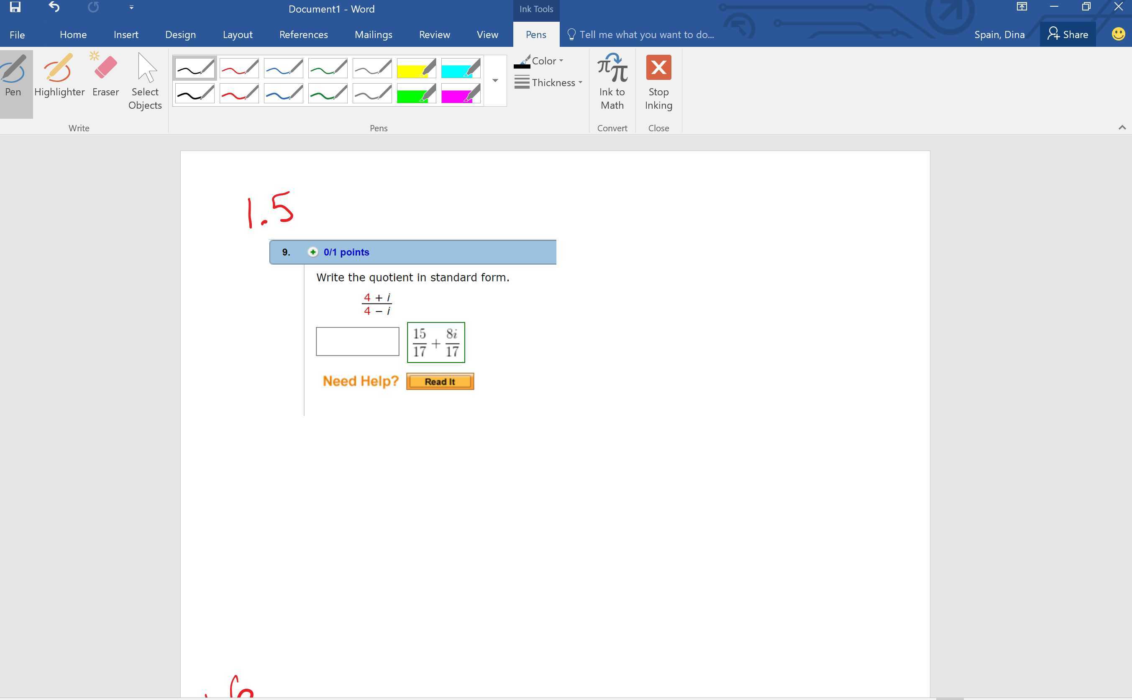Click the Select Objects cursor tool

tap(145, 82)
